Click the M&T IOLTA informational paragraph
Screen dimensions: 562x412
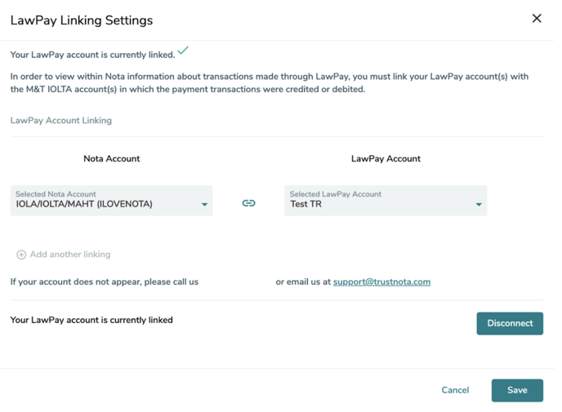[x=270, y=83]
